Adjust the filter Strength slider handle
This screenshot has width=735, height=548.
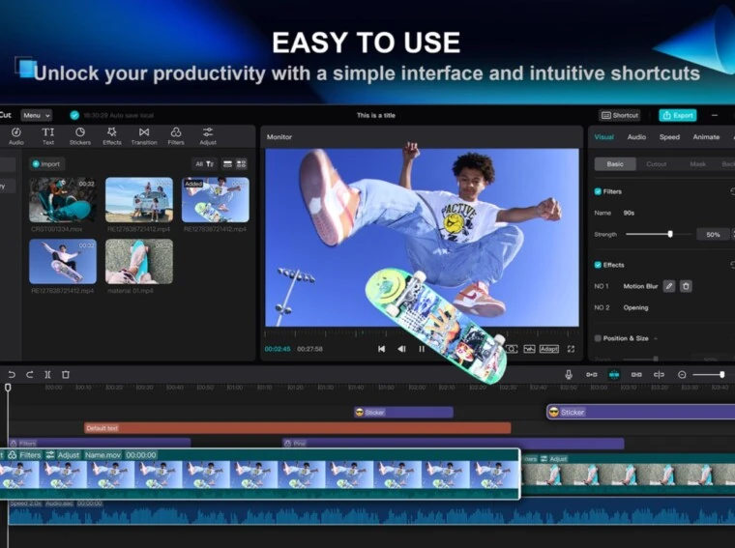670,234
